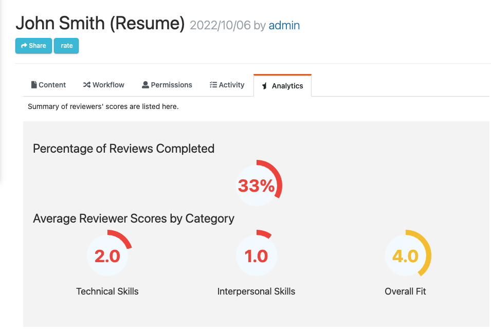Select the Analytics tab
Image resolution: width=491 pixels, height=329 pixels.
point(282,85)
